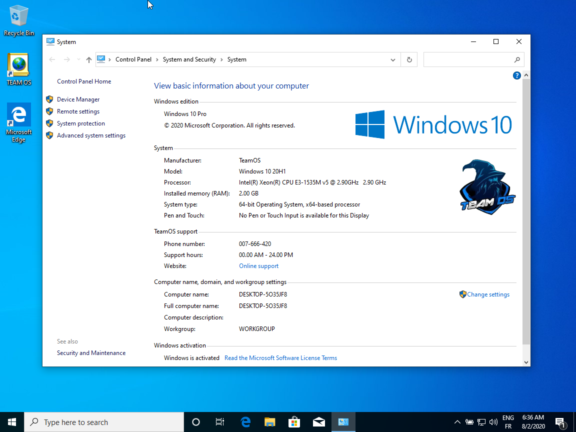Click the computer icon in address bar
The image size is (576, 432).
[x=101, y=59]
